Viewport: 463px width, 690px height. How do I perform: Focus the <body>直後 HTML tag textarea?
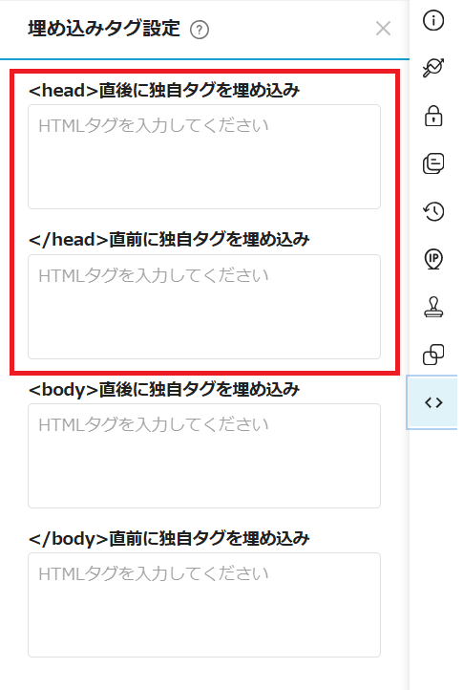point(204,456)
